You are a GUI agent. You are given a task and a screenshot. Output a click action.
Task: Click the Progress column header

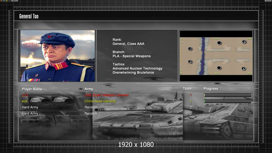(211, 89)
